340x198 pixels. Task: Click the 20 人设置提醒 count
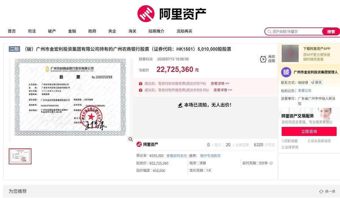(237, 145)
